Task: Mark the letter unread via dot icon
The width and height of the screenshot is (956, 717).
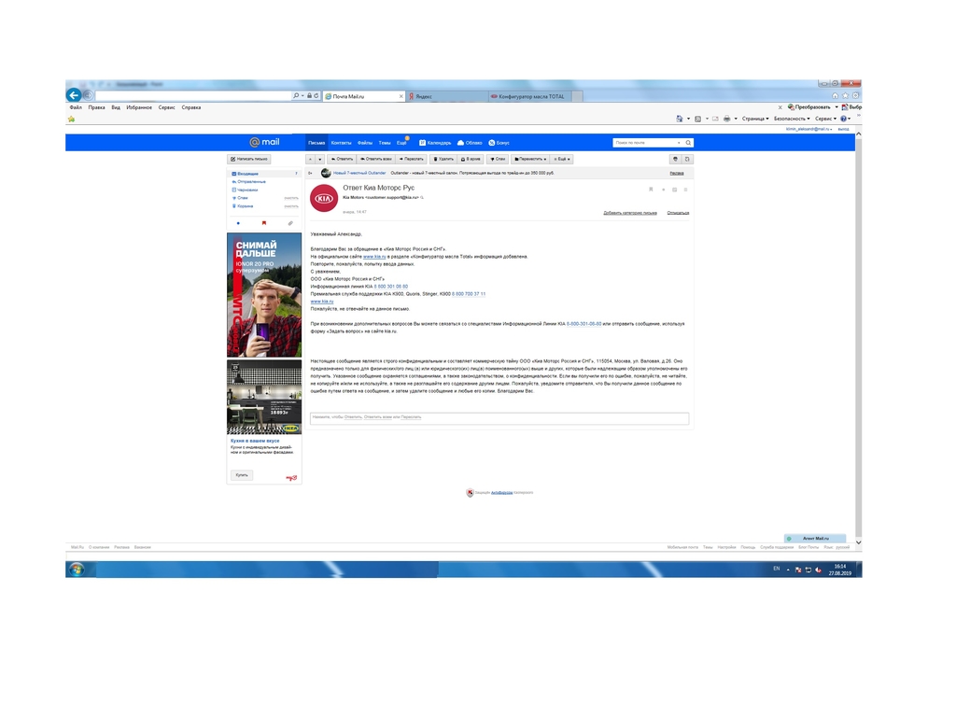Action: click(664, 190)
